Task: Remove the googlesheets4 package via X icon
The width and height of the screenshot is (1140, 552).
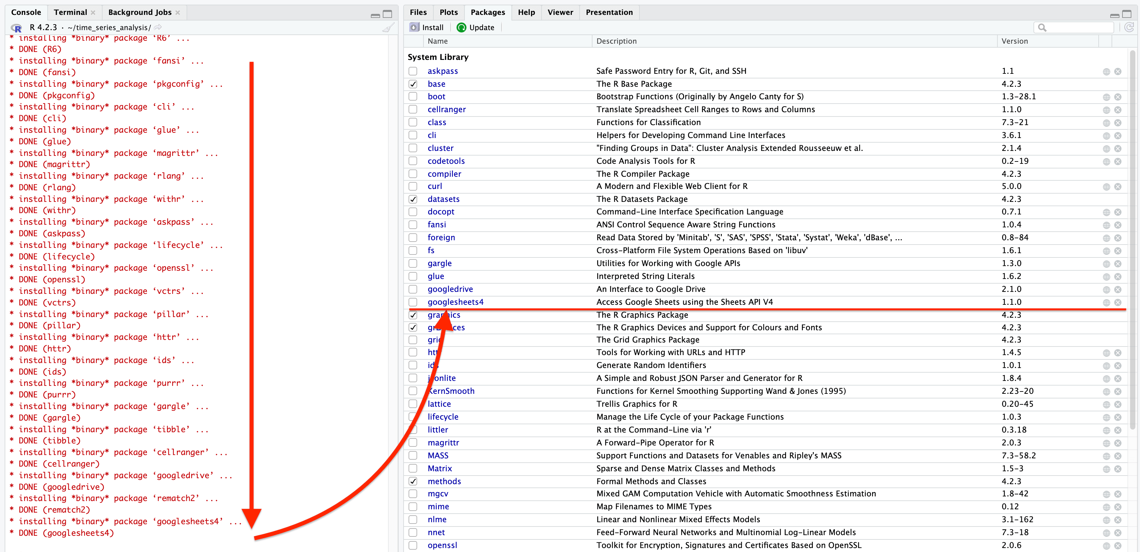Action: point(1118,302)
